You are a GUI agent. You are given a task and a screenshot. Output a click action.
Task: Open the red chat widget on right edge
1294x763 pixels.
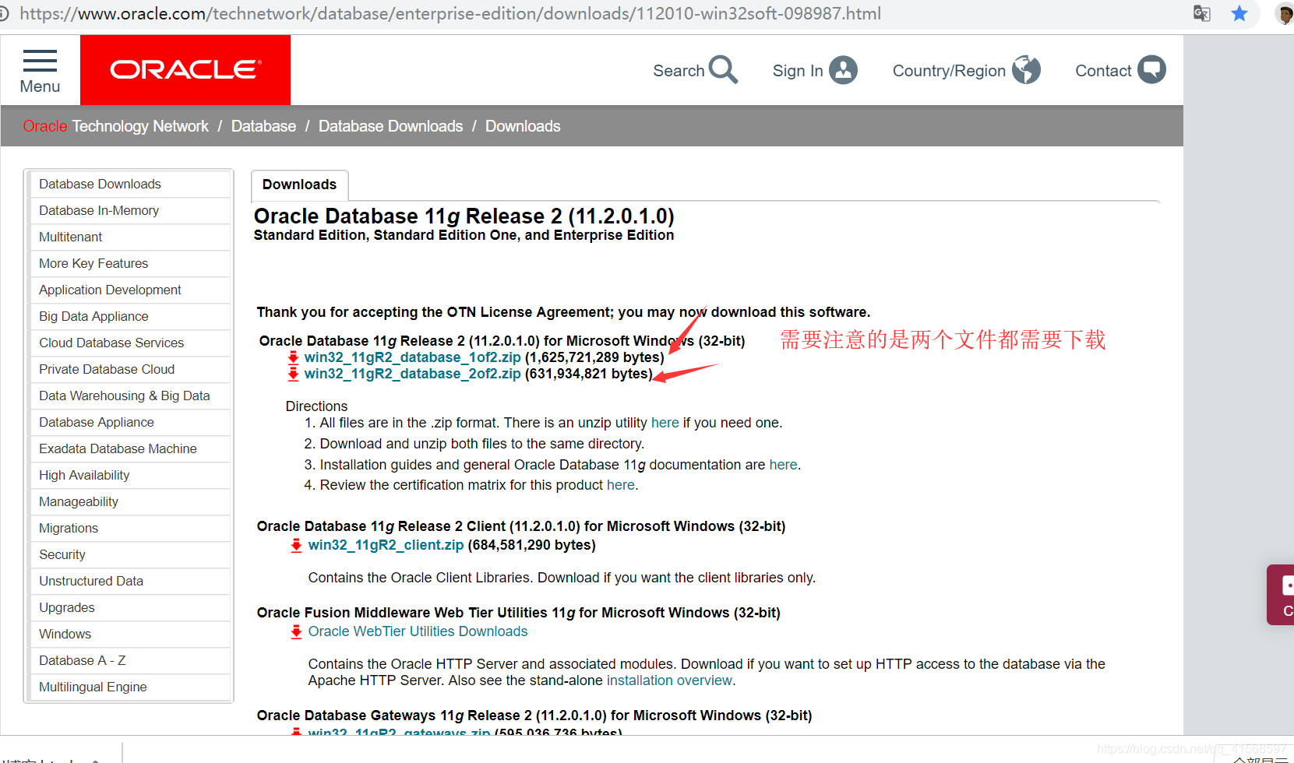coord(1282,595)
